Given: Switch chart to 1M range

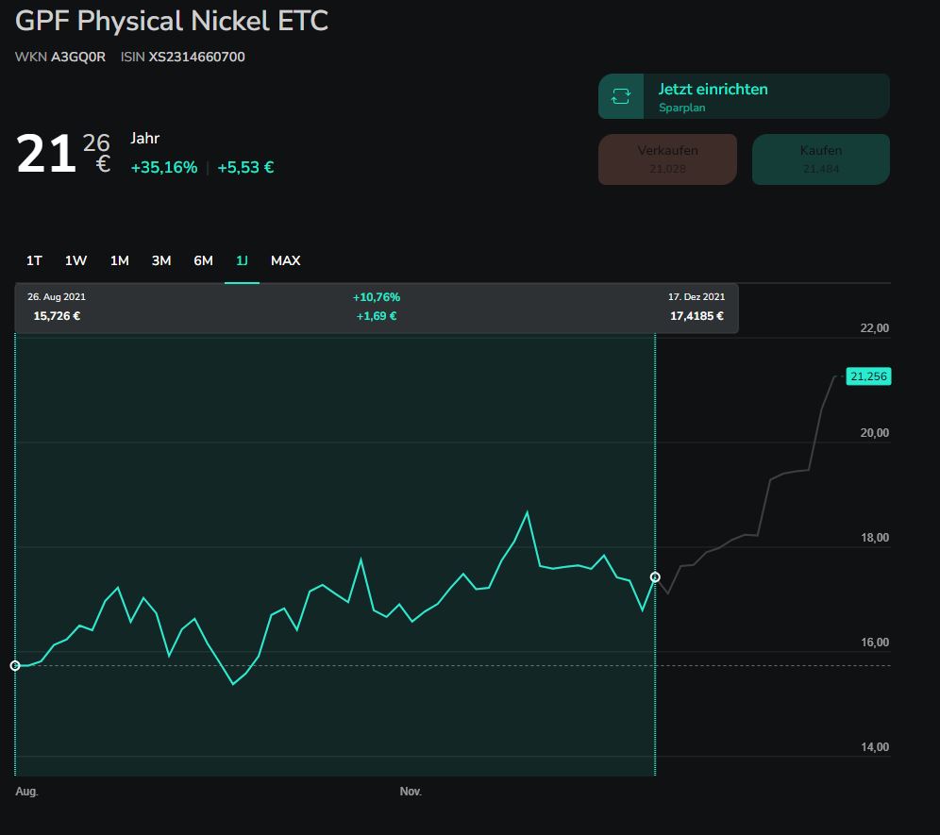Looking at the screenshot, I should [x=119, y=260].
